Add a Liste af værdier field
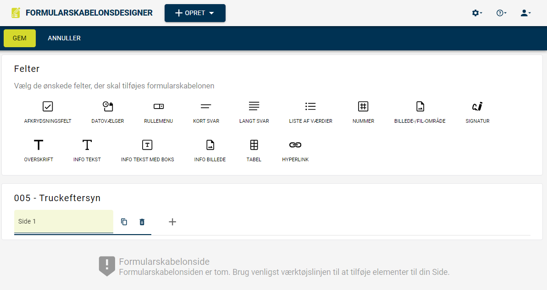 click(x=310, y=112)
